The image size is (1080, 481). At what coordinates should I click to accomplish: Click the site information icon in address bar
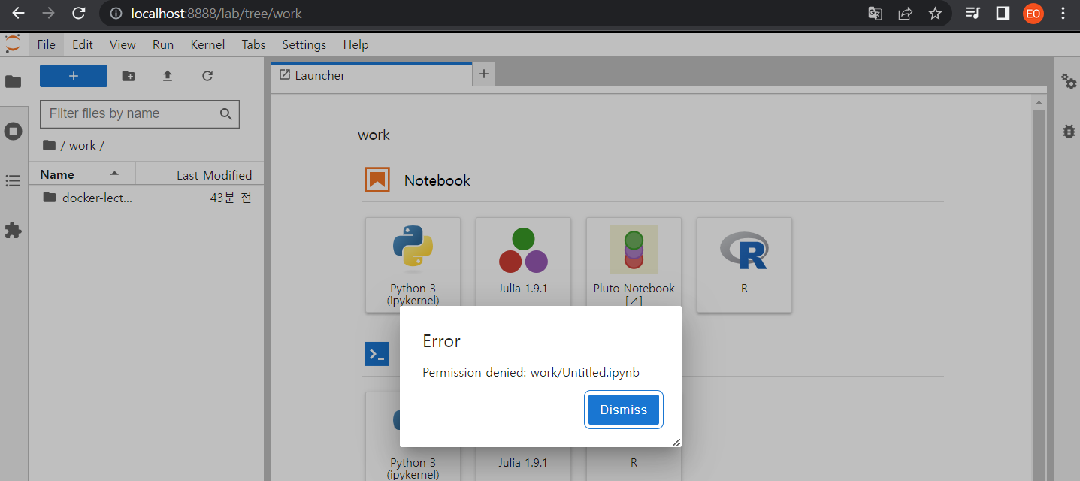pyautogui.click(x=115, y=14)
